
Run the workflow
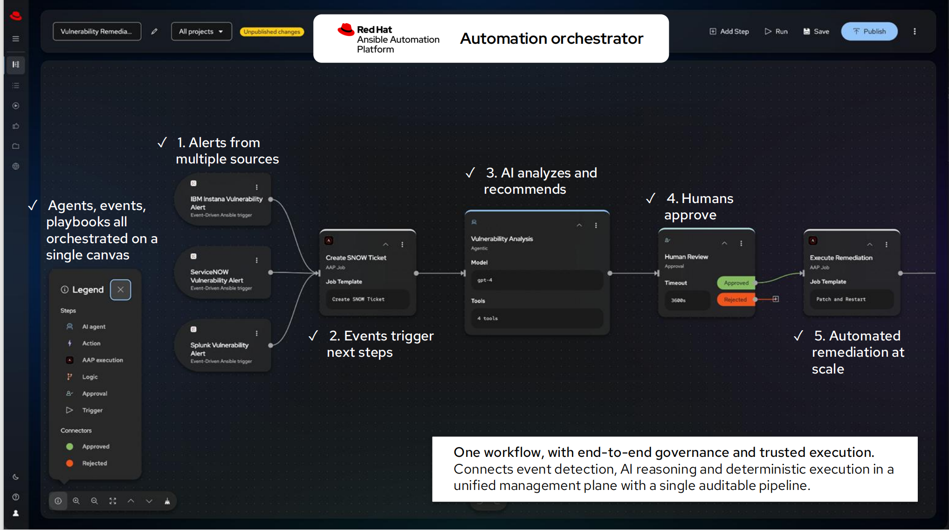pyautogui.click(x=776, y=31)
